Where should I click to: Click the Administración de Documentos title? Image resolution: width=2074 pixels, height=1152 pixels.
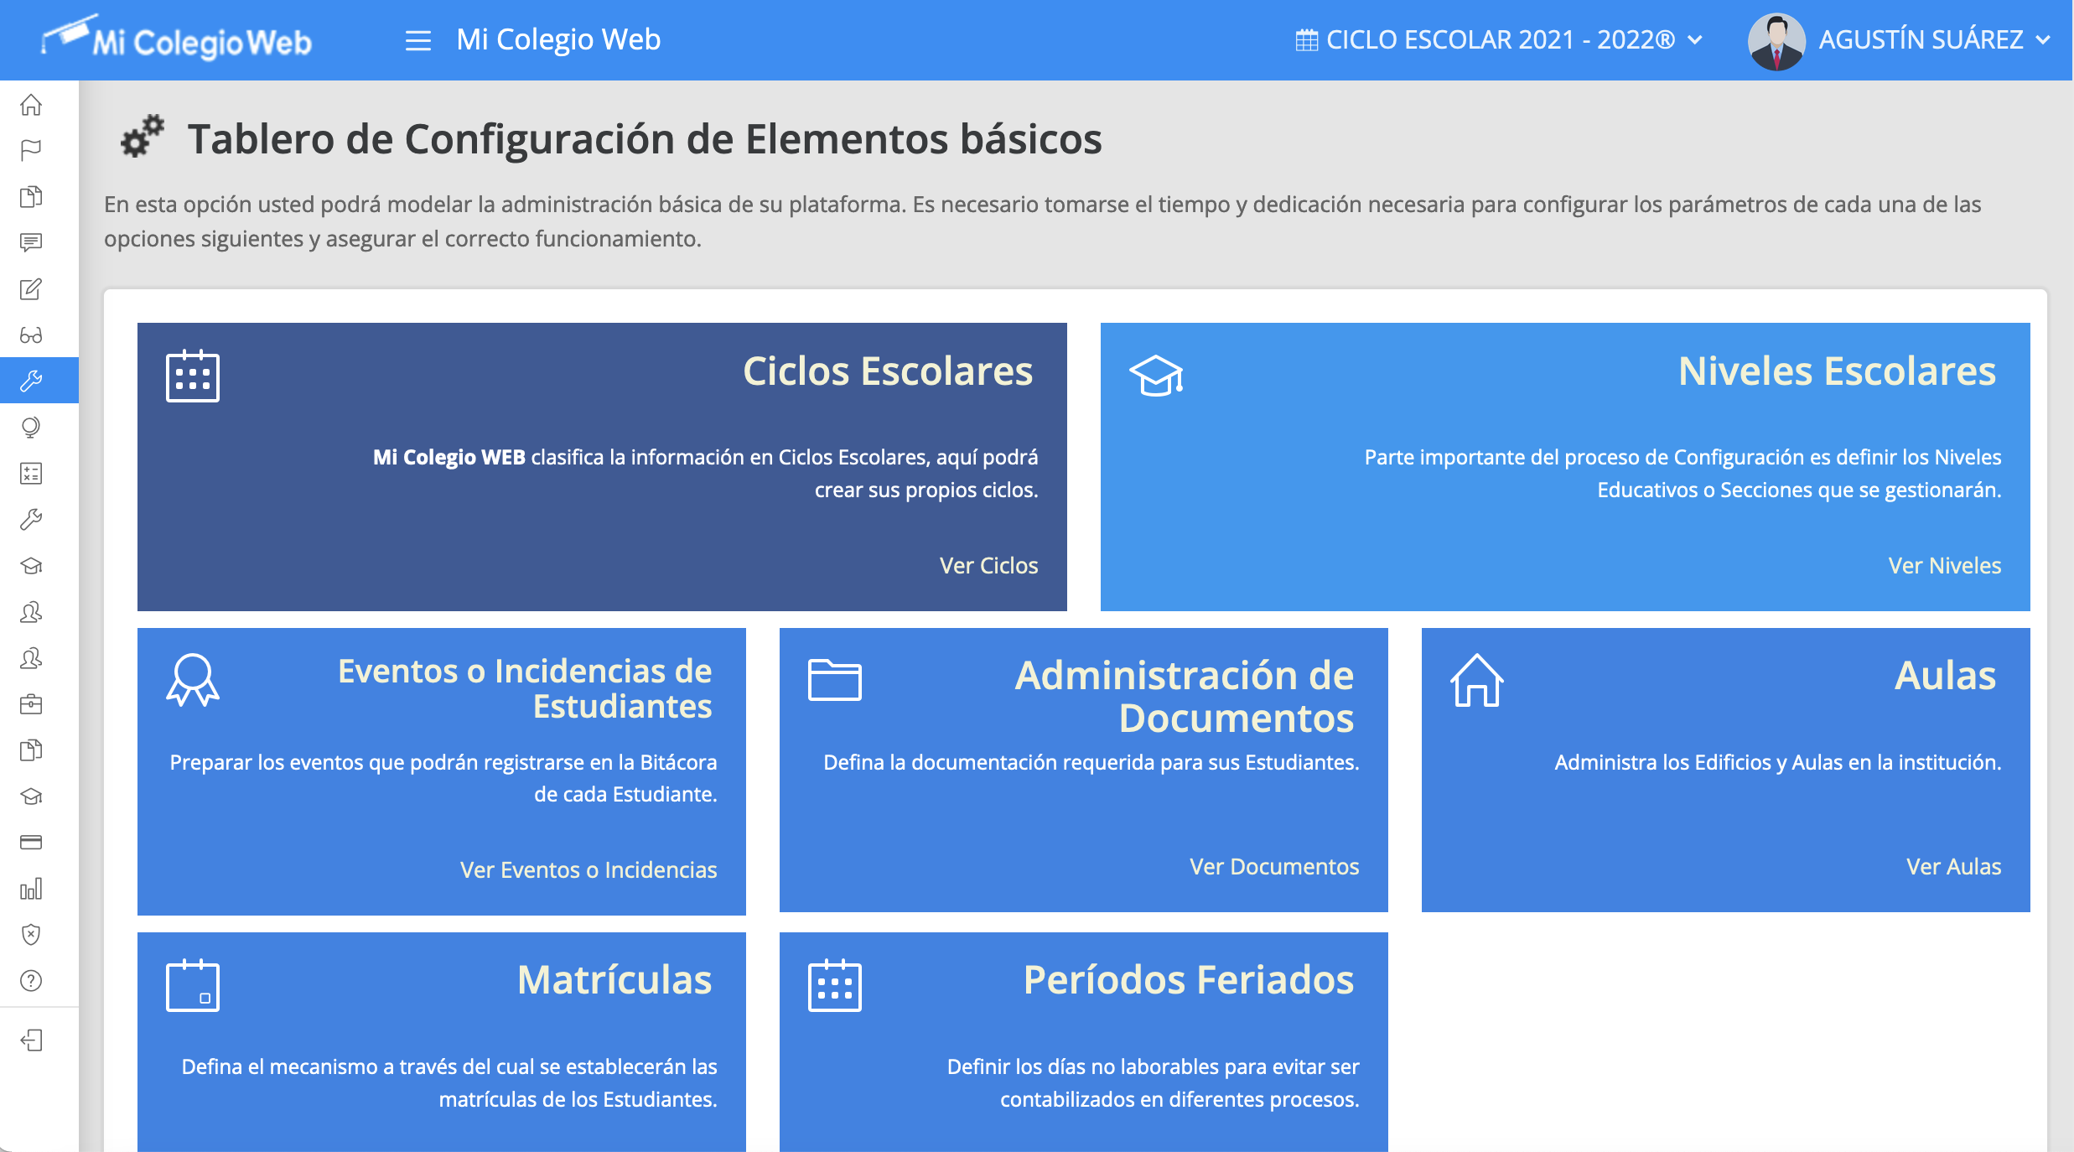[x=1184, y=696]
